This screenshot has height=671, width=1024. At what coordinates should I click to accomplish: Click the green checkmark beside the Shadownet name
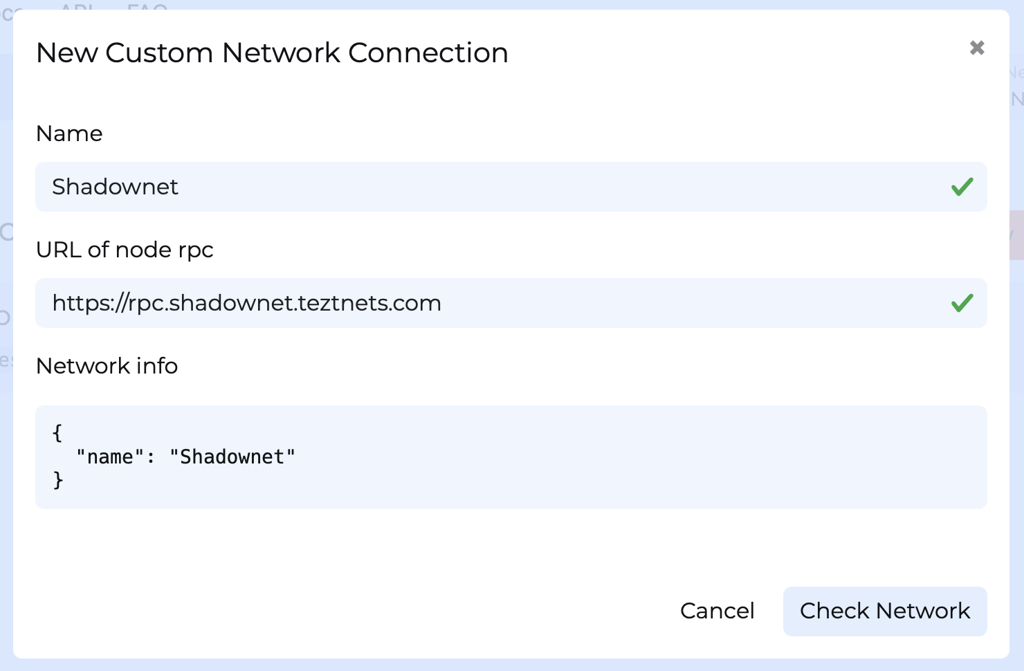961,186
